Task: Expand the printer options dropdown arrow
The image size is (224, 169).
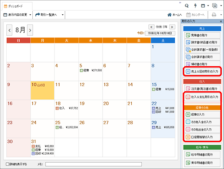Action: pos(221,15)
